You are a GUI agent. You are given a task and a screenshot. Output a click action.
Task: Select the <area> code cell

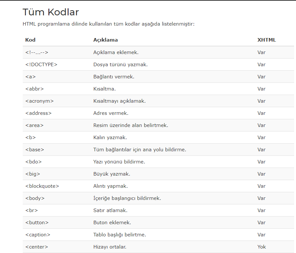[34, 125]
